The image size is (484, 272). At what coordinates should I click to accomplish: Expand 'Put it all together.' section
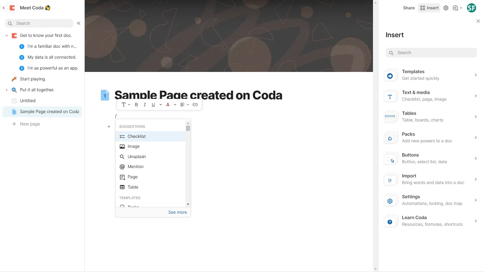click(6, 90)
